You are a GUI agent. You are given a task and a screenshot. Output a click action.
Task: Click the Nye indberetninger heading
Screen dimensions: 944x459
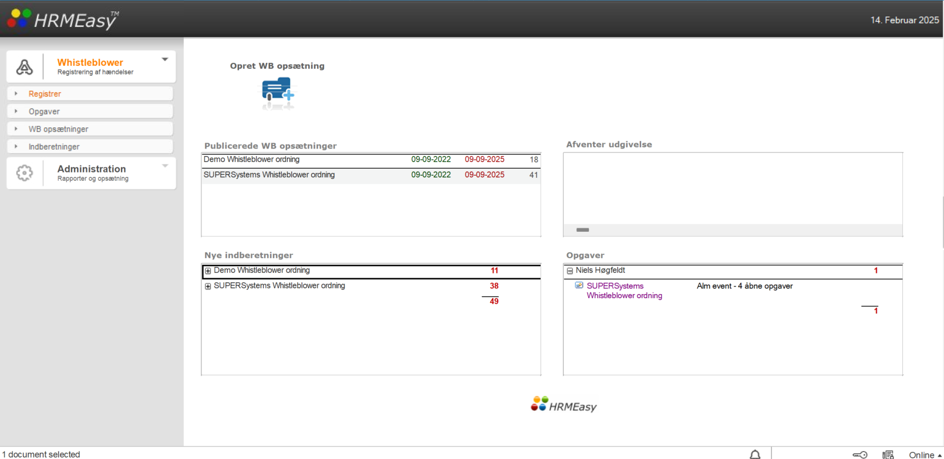pyautogui.click(x=248, y=255)
